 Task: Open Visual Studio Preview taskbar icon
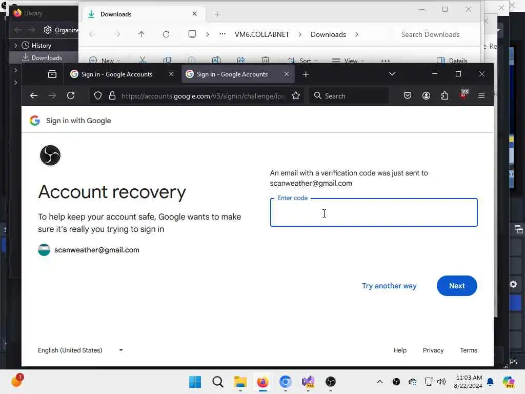[x=308, y=382]
